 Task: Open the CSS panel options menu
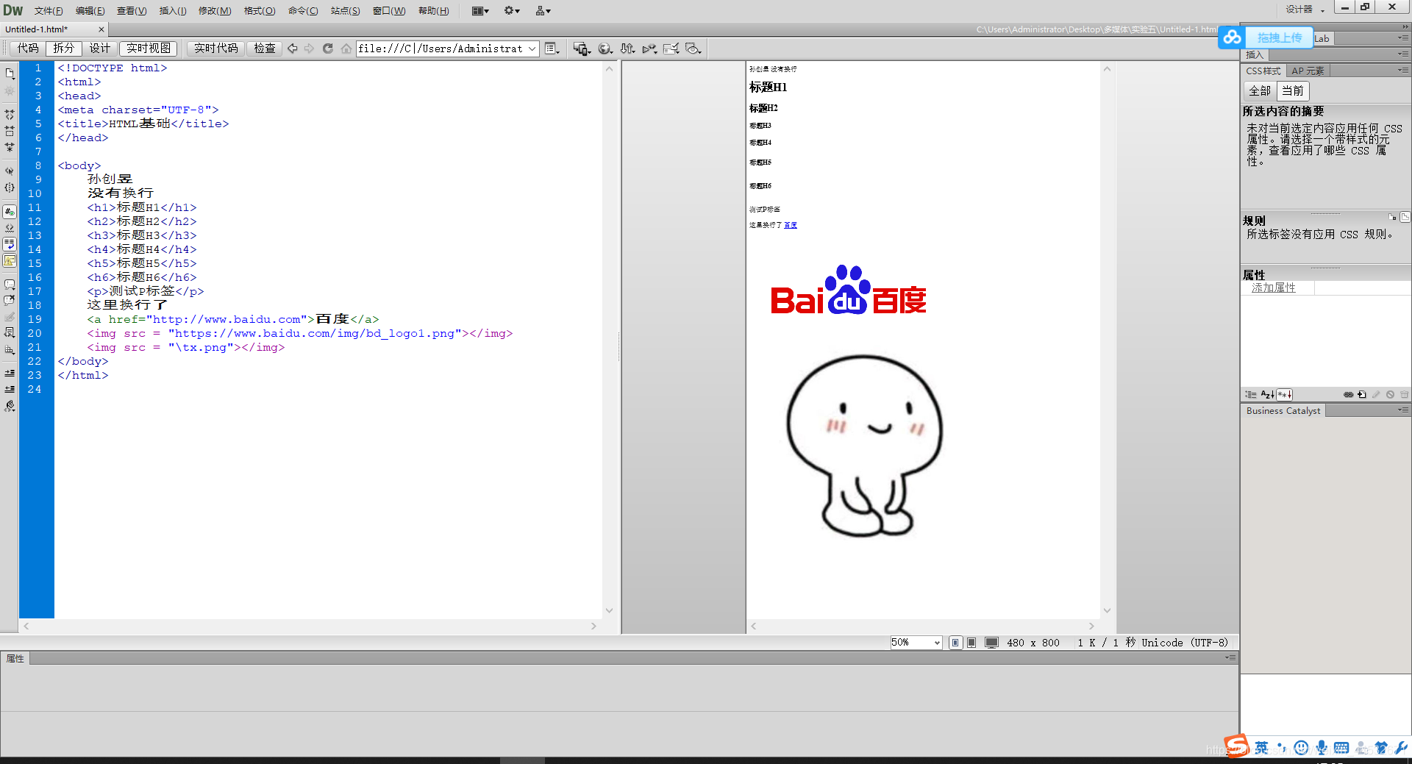1403,71
